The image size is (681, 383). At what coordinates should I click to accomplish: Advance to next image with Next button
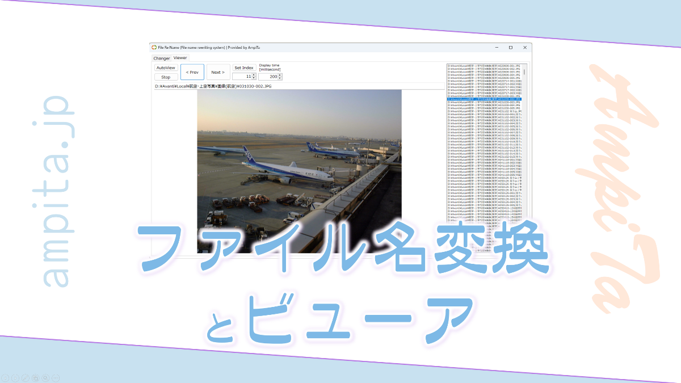[218, 72]
